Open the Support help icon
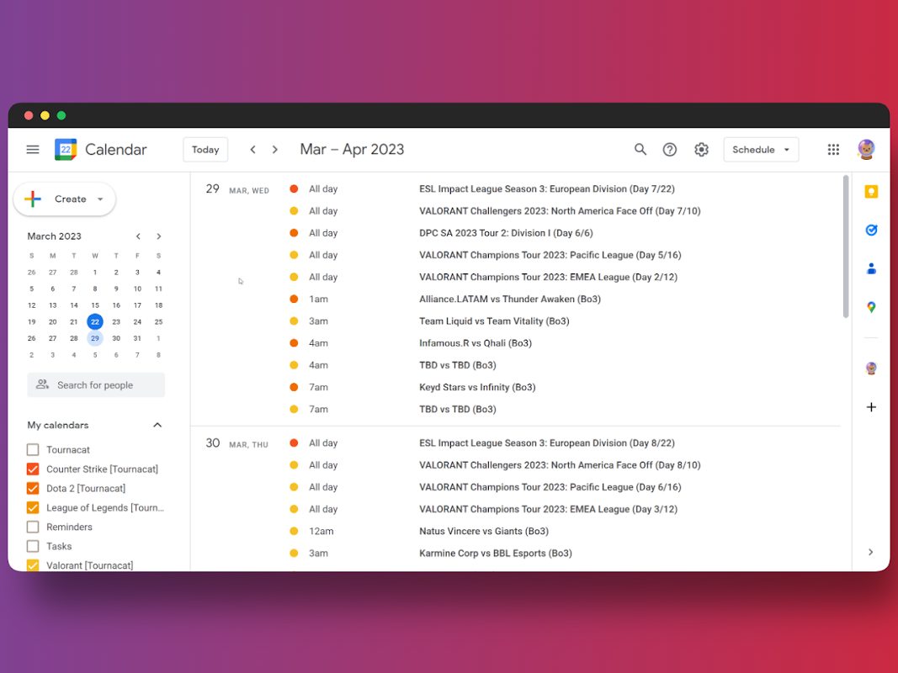 669,150
